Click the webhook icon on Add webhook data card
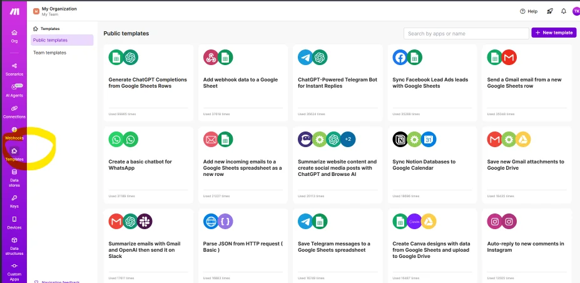Viewport: 580px width, 283px height. click(x=211, y=58)
